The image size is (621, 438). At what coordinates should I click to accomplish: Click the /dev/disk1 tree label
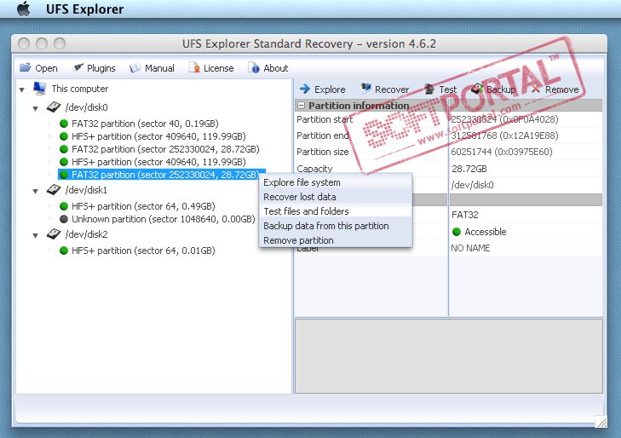tap(86, 190)
